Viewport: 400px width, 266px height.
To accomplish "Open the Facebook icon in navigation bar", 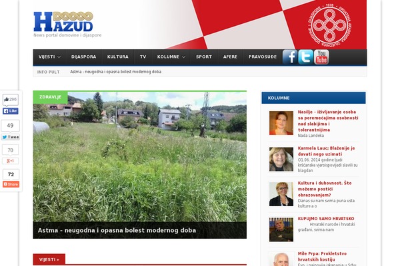I will [290, 57].
